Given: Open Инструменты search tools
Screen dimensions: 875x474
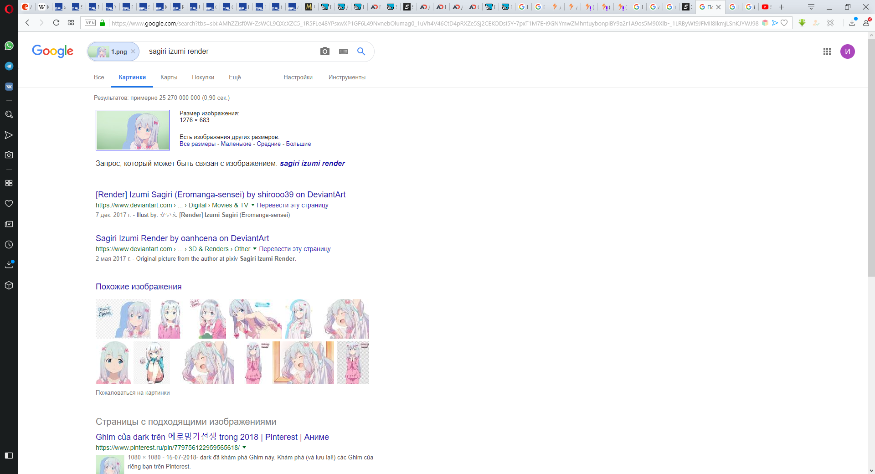Looking at the screenshot, I should coord(347,77).
